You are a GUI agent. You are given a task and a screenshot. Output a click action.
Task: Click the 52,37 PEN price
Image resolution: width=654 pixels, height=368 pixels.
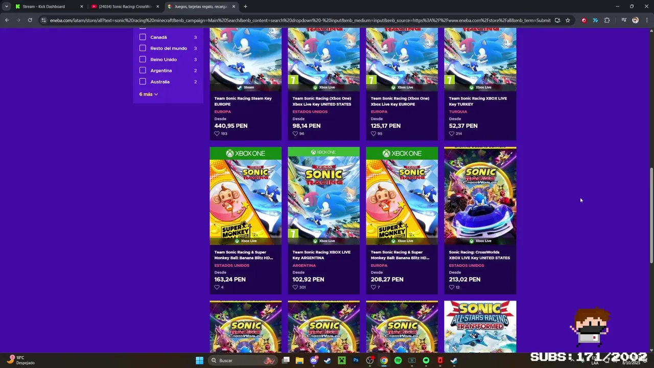pos(463,126)
